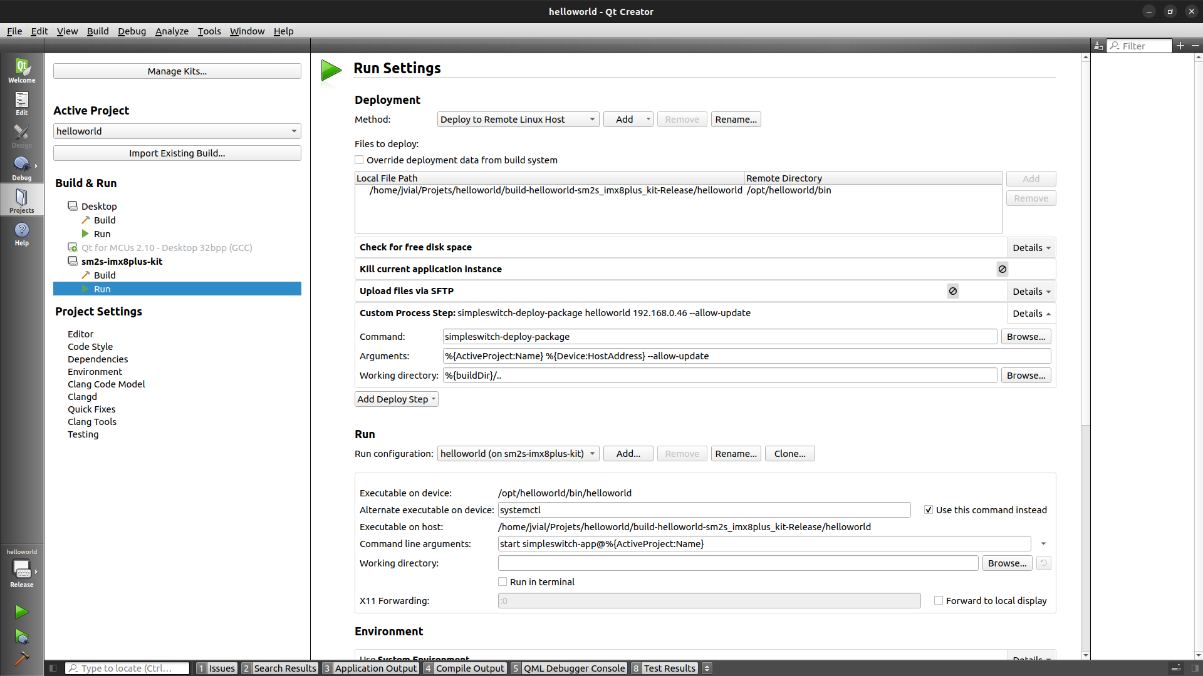
Task: Disable the Kill current application instance step
Action: [1002, 269]
